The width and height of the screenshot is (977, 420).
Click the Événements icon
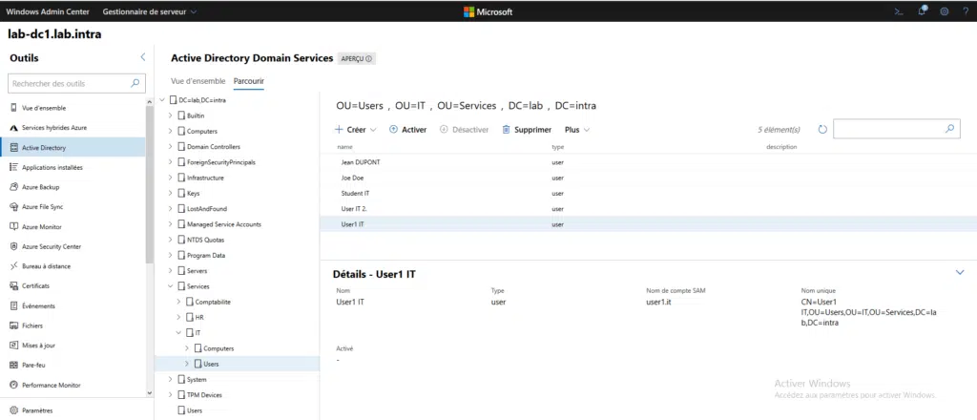tap(13, 306)
